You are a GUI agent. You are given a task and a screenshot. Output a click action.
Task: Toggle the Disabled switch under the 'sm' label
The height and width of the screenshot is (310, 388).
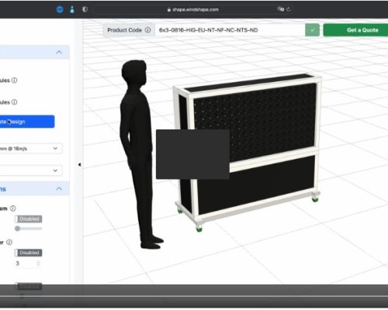click(x=28, y=219)
